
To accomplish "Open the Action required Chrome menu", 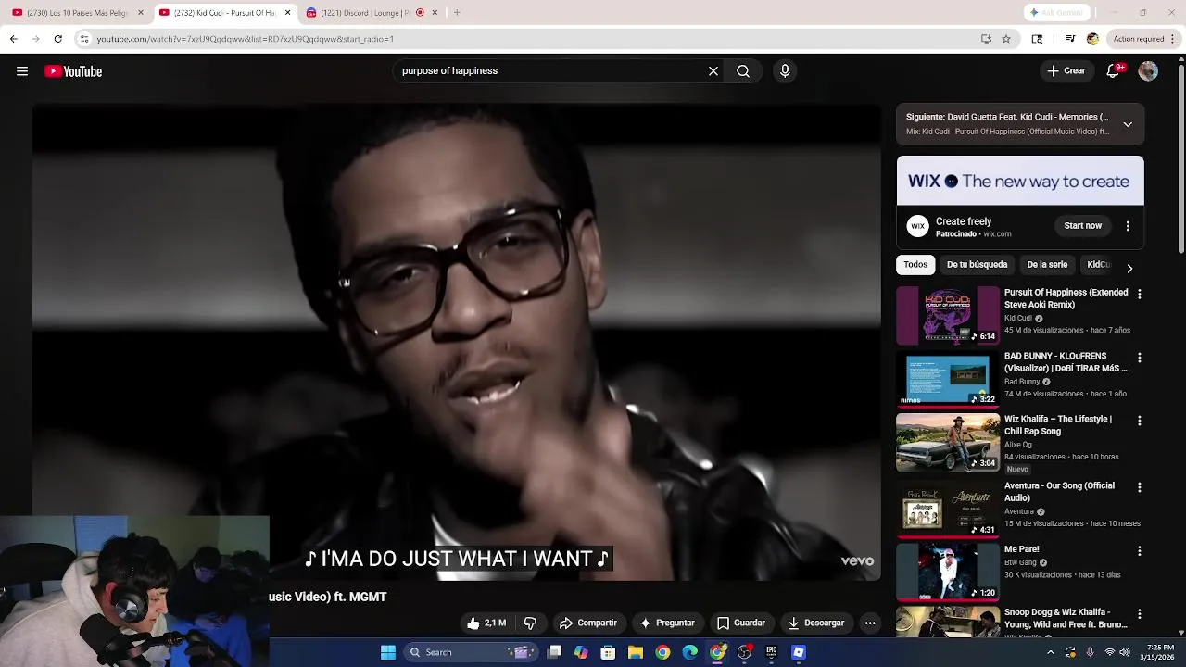I will click(x=1144, y=39).
